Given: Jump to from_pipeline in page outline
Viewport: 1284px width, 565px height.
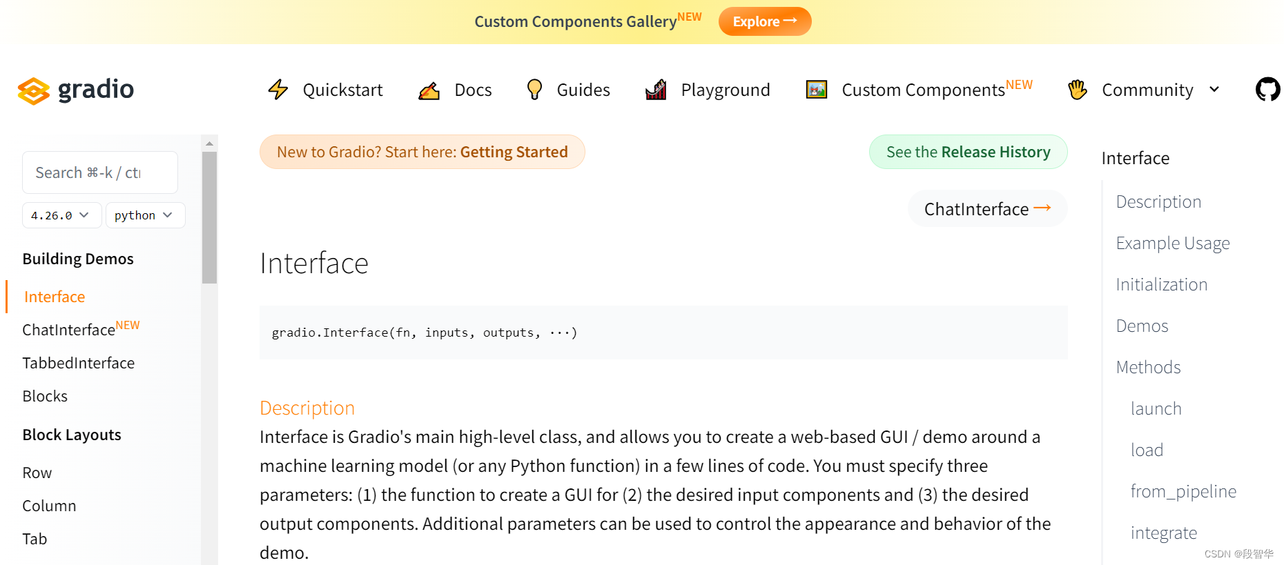Looking at the screenshot, I should tap(1184, 491).
